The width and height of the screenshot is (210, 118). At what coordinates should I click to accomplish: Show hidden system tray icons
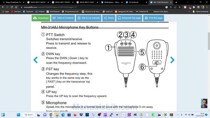[178, 115]
